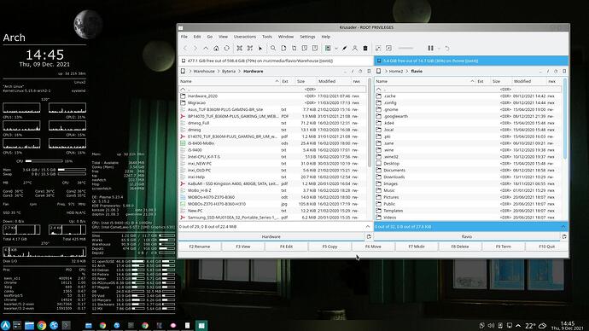
Task: Add new tab in right panel
Action: point(564,237)
